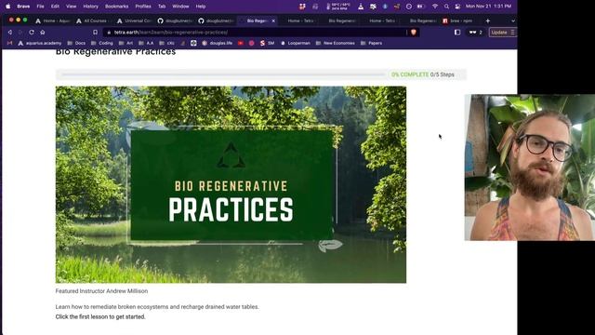This screenshot has width=595, height=335.
Task: Expand the Coding bookmark folder
Action: [x=102, y=43]
